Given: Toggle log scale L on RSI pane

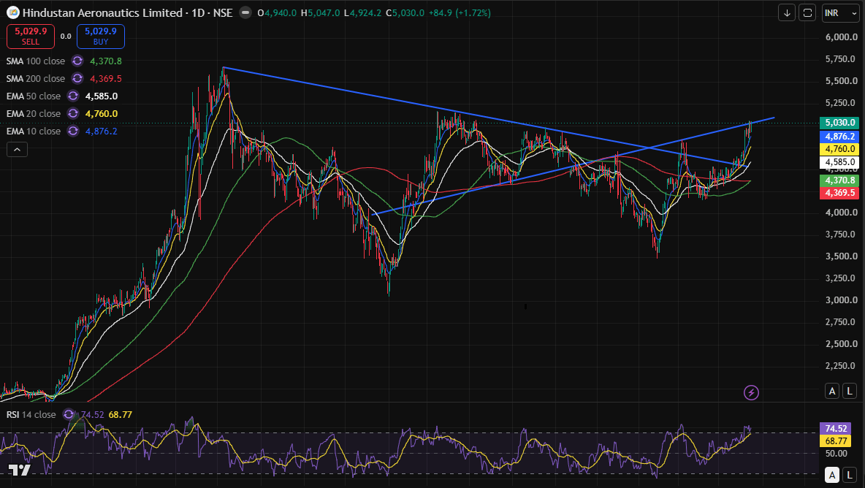Looking at the screenshot, I should 850,474.
